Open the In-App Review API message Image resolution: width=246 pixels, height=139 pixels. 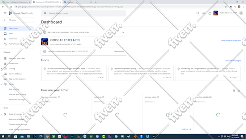208,73
